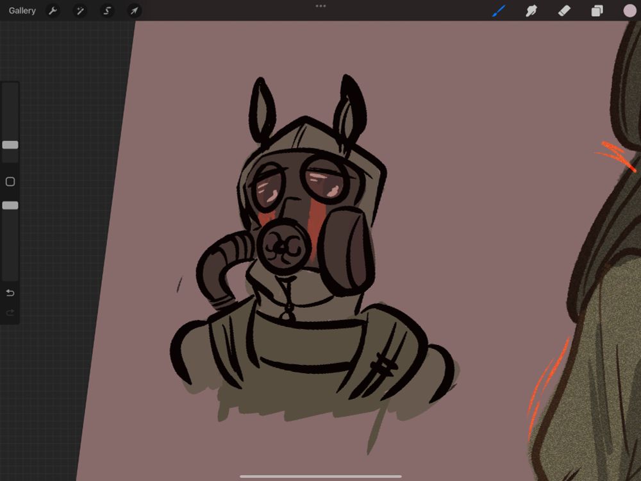Open the Actions wrench menu
This screenshot has width=641, height=481.
click(53, 11)
